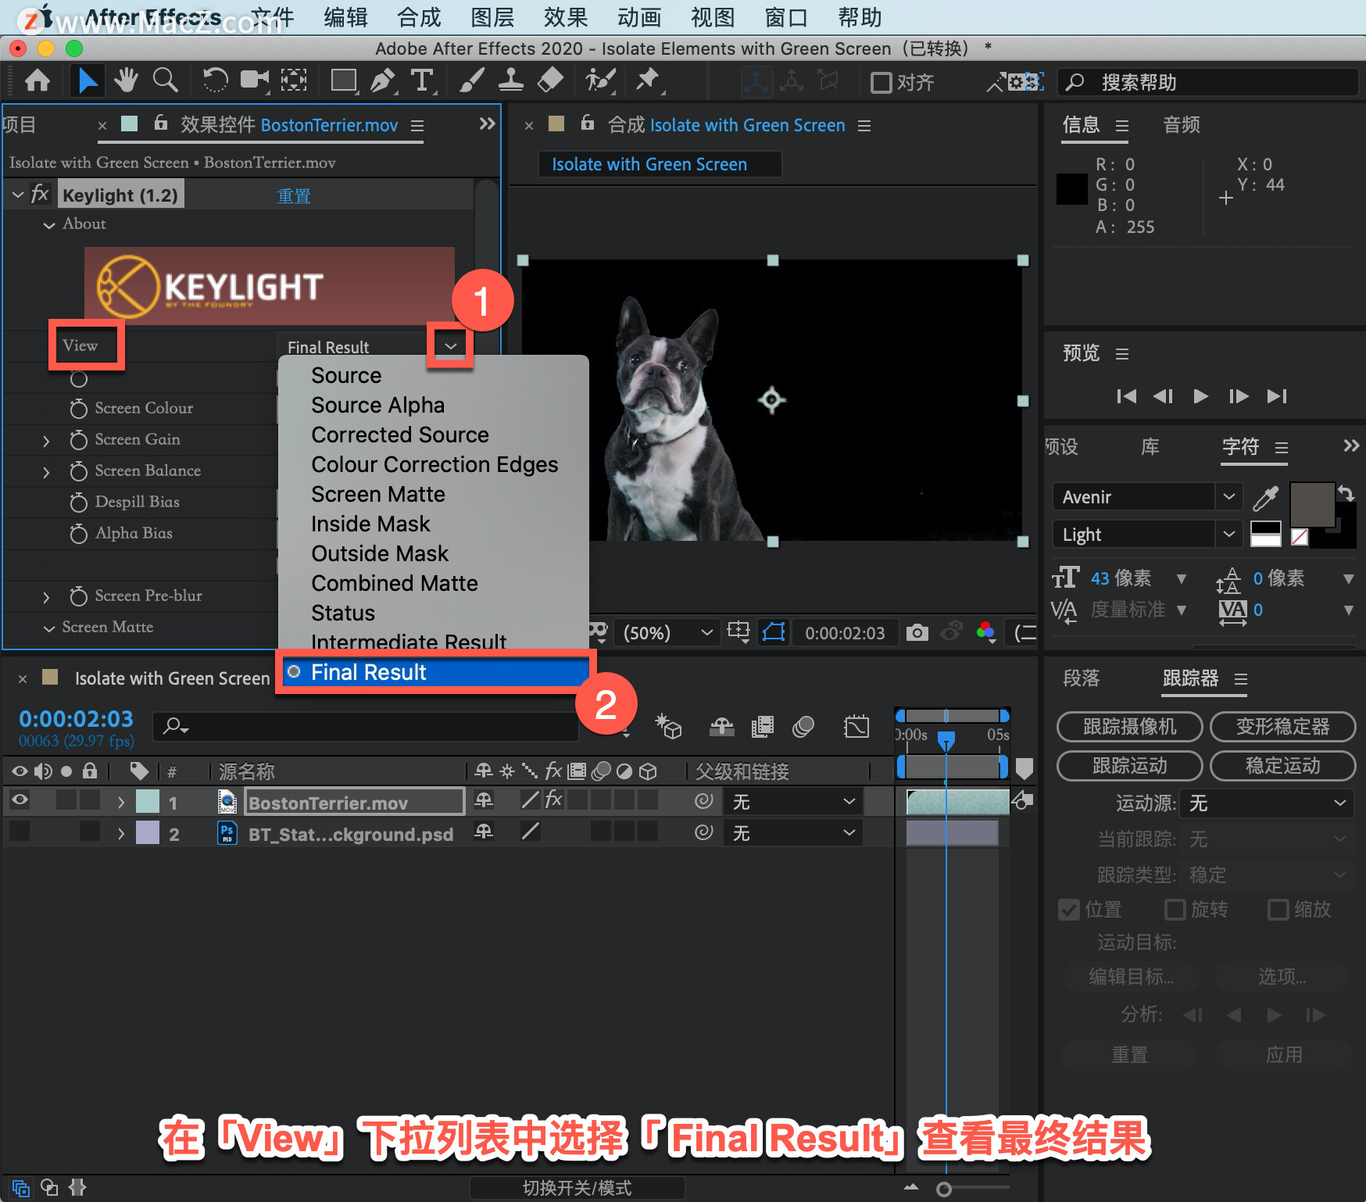Collapse the Keylight (1.2) effect
The width and height of the screenshot is (1366, 1202).
[18, 195]
